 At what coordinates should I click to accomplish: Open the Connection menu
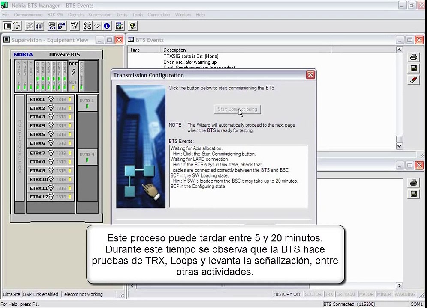pos(159,15)
